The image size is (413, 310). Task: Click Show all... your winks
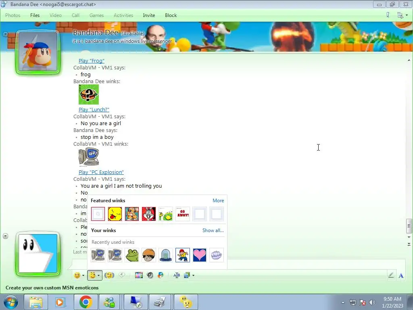point(213,230)
